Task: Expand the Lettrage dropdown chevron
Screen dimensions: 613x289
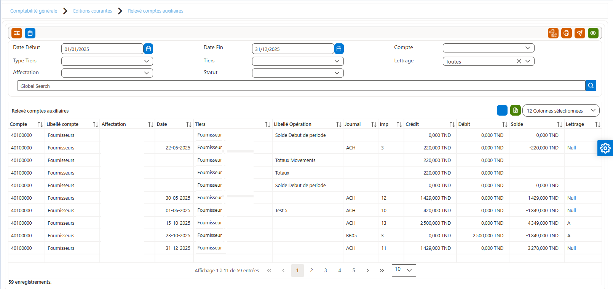Action: pos(528,61)
